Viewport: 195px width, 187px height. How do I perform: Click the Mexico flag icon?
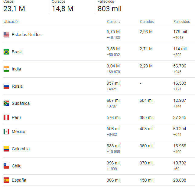pos(6,132)
